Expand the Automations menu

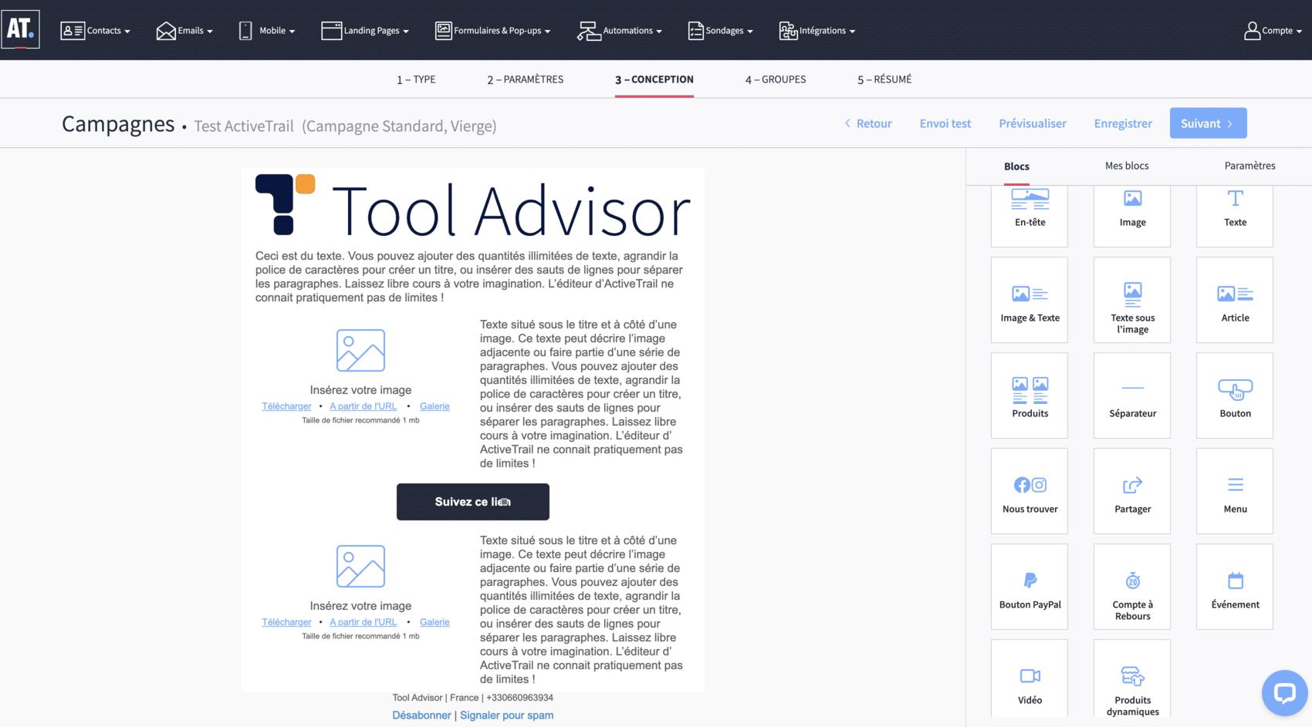pos(620,31)
